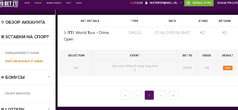This screenshot has height=110, width=238.
Task: Select page 1 in pagination
Action: click(149, 95)
